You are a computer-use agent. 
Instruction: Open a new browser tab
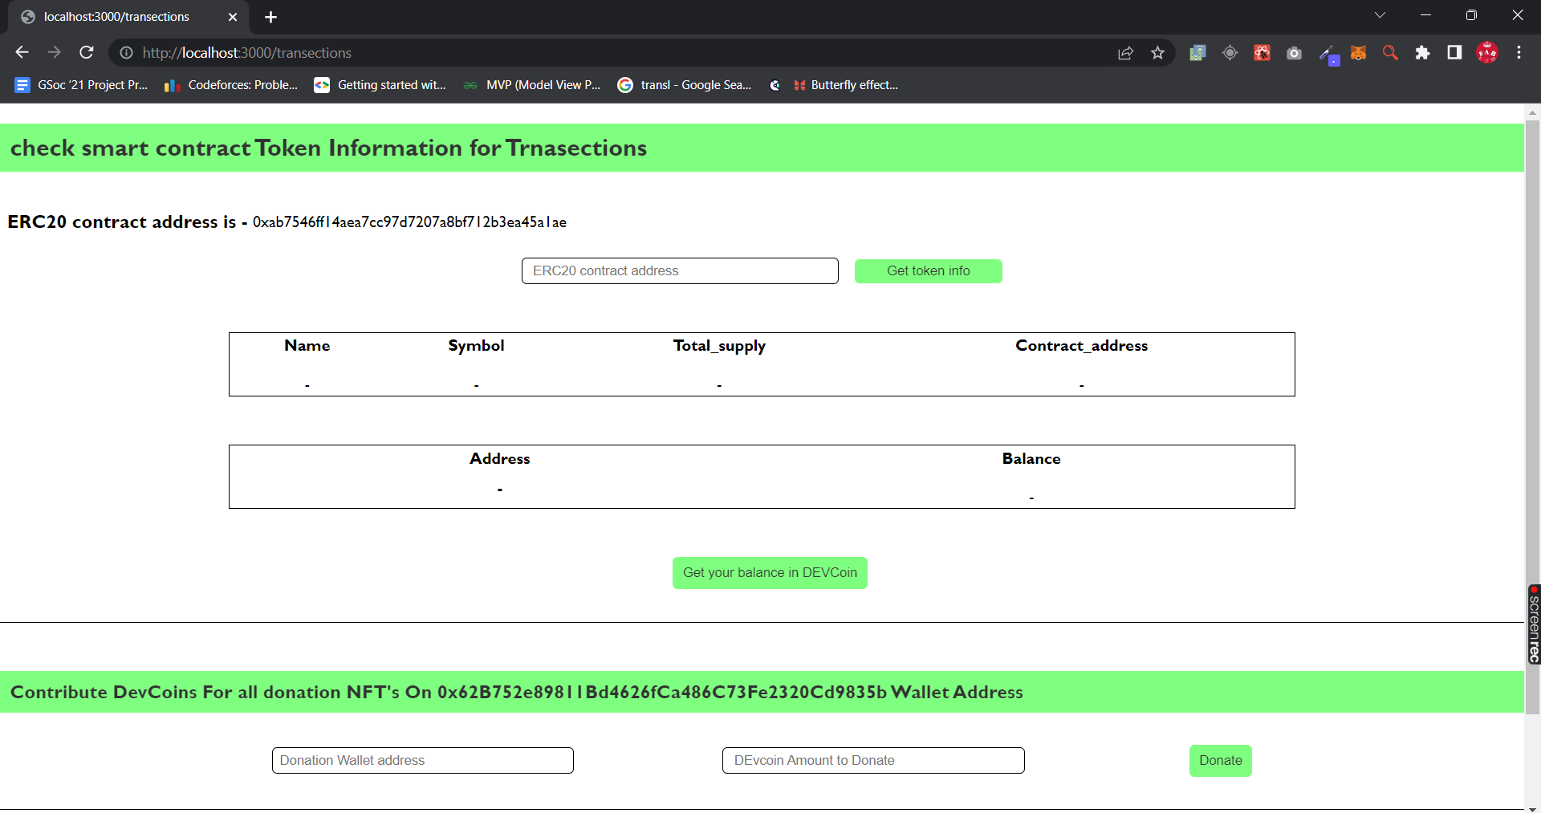tap(270, 17)
